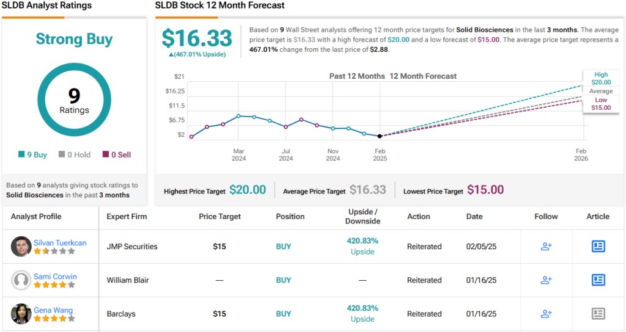626x332 pixels.
Task: Click Price Target column header
Action: (x=219, y=216)
